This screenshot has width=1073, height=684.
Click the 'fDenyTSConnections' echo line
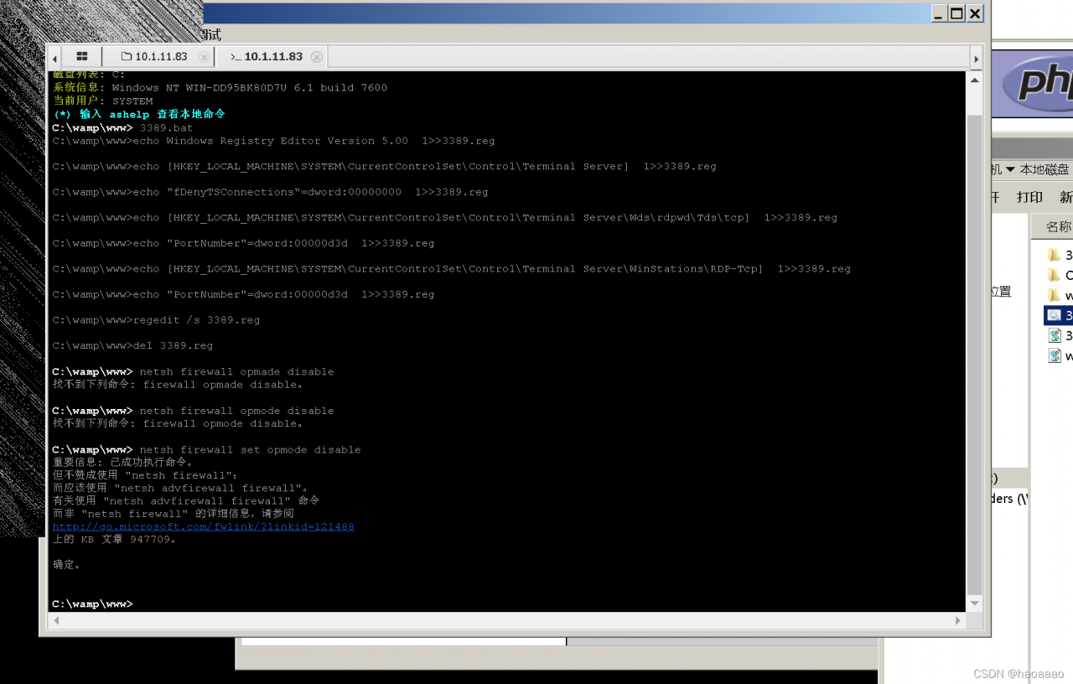270,192
